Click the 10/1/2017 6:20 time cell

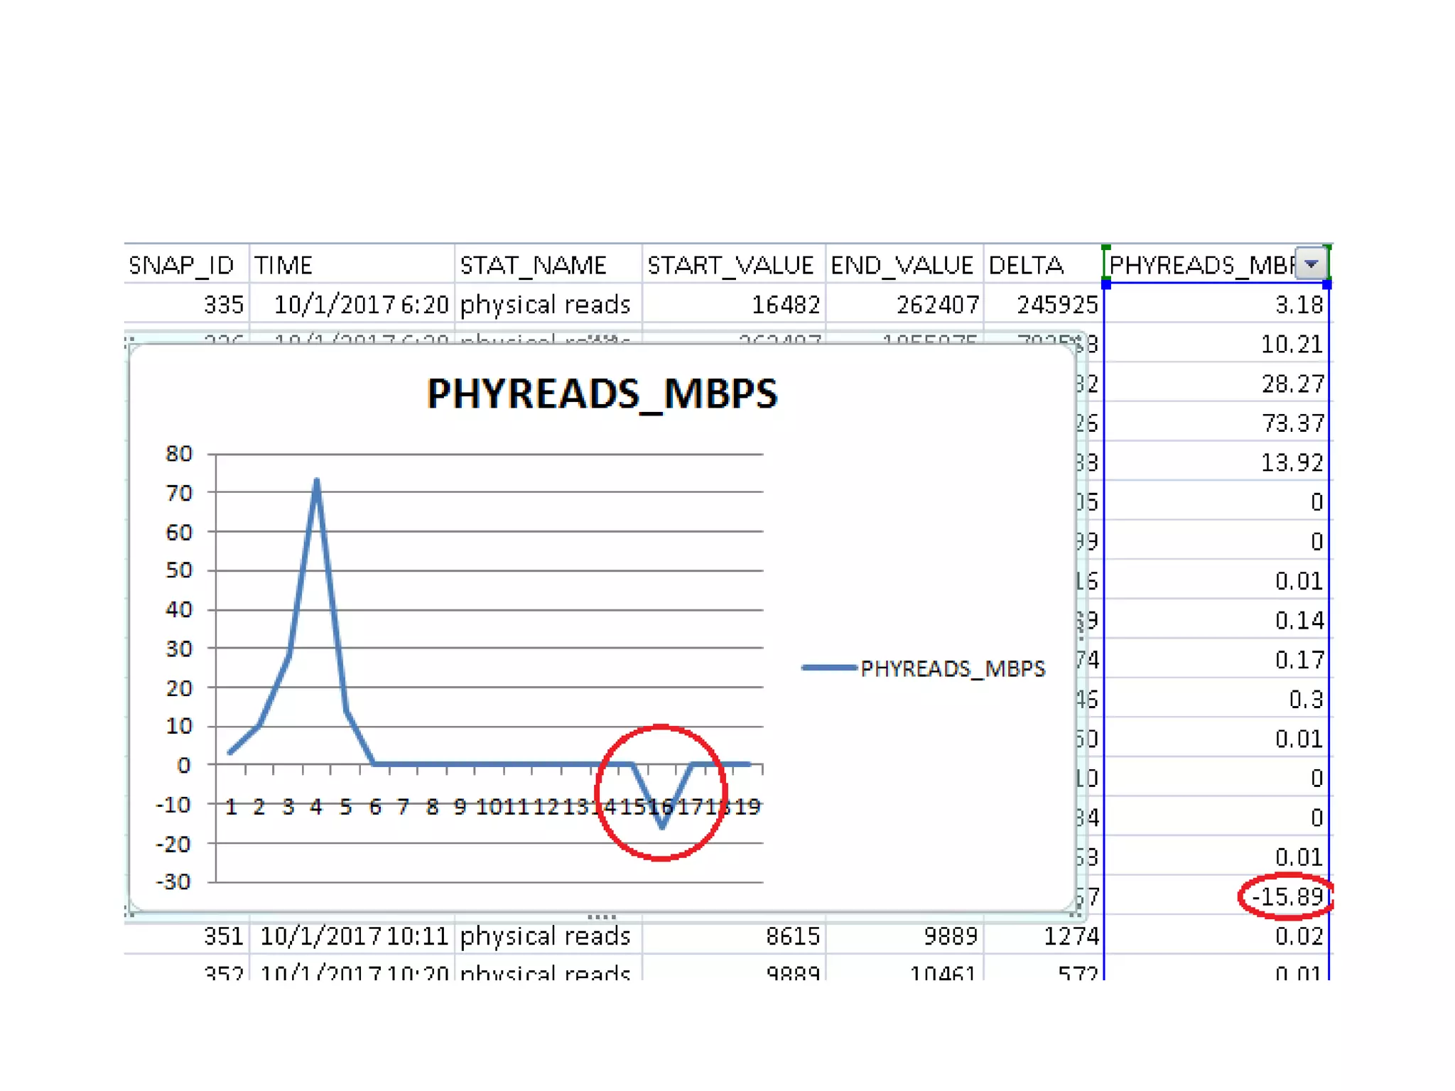pyautogui.click(x=361, y=305)
